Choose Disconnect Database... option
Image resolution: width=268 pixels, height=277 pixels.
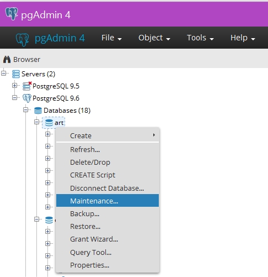[108, 188]
